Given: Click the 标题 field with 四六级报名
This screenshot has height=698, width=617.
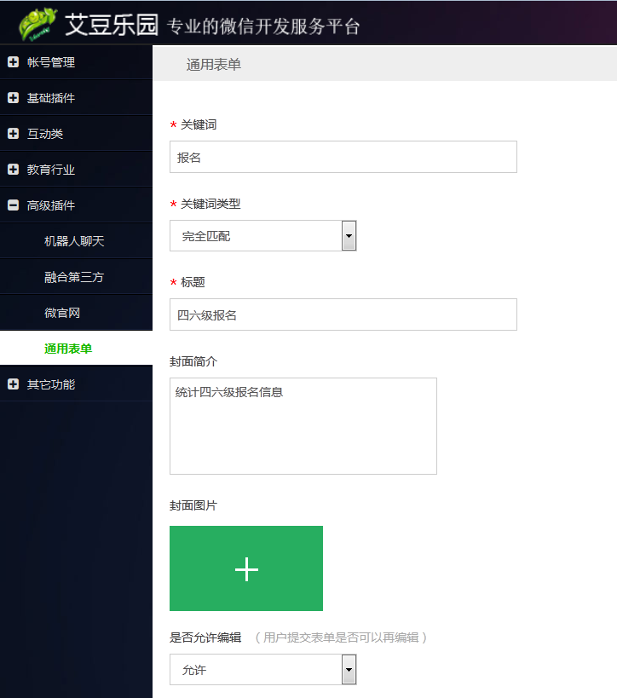Looking at the screenshot, I should (x=343, y=314).
